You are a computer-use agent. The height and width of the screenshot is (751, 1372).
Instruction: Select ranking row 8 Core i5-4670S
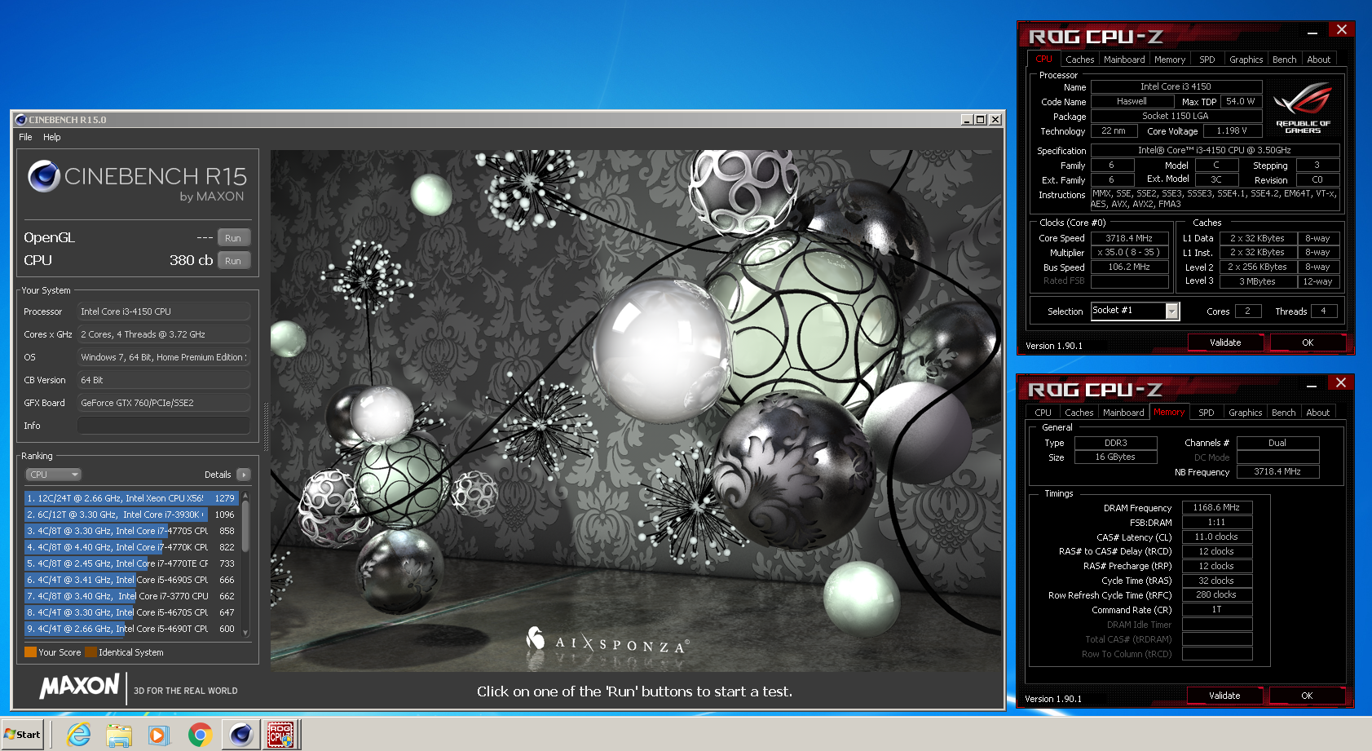pos(131,612)
